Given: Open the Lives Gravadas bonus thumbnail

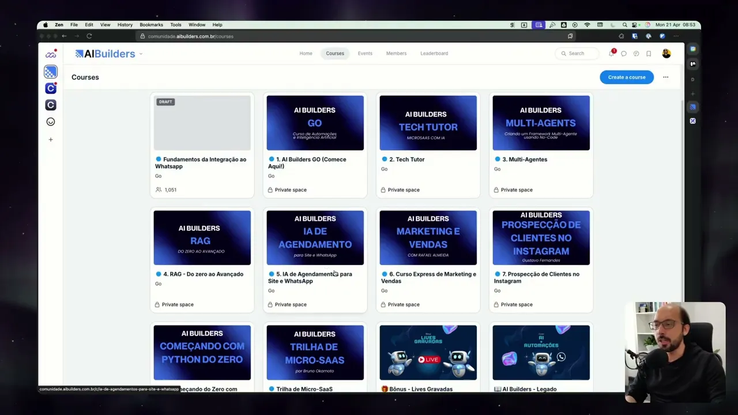Looking at the screenshot, I should coord(428,352).
